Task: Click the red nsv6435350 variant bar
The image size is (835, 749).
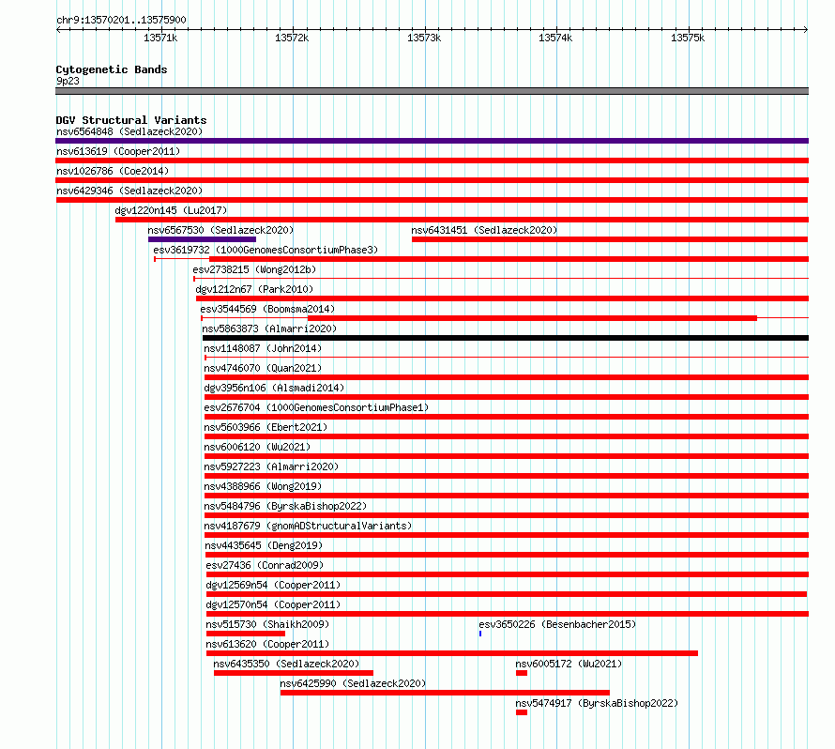Action: [294, 673]
